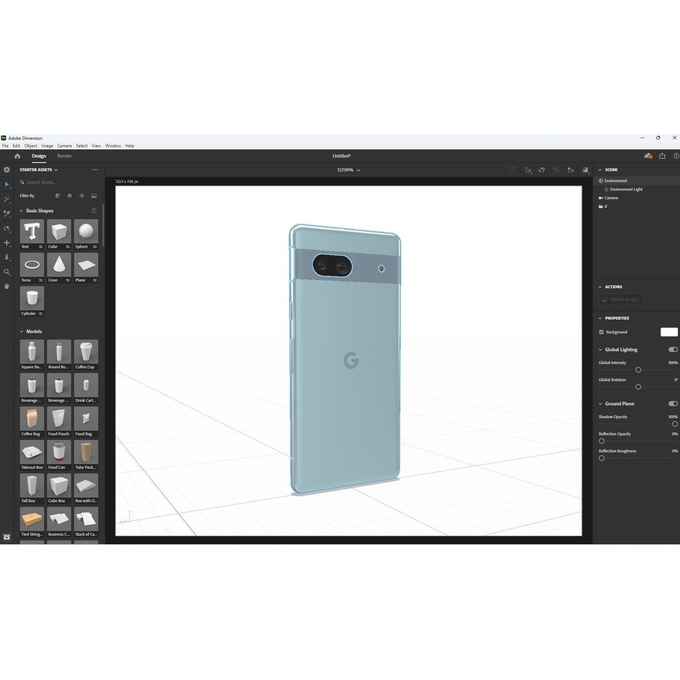680x680 pixels.
Task: Switch to the Render tab
Action: (64, 156)
